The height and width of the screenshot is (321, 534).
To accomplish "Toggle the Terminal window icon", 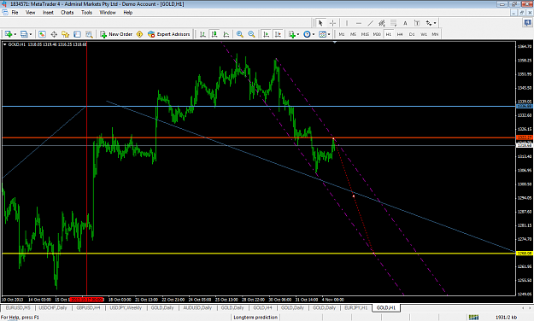I will click(x=77, y=34).
